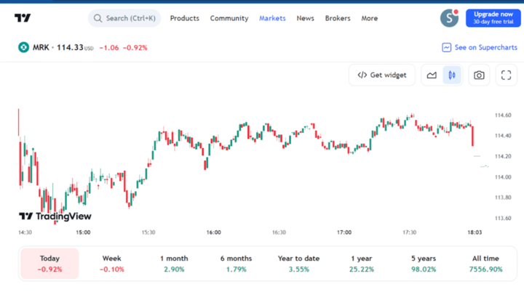Open the Markets menu
Image resolution: width=524 pixels, height=300 pixels.
[272, 18]
